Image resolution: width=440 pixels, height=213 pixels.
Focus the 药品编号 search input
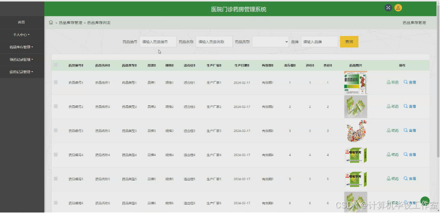pyautogui.click(x=158, y=42)
